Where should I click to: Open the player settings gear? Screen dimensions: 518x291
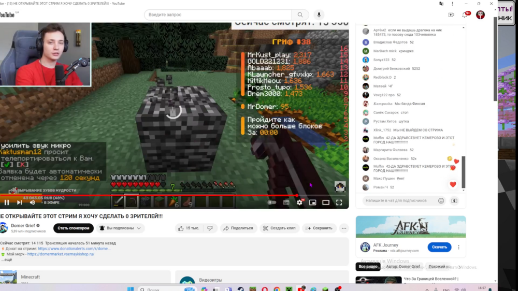[299, 202]
